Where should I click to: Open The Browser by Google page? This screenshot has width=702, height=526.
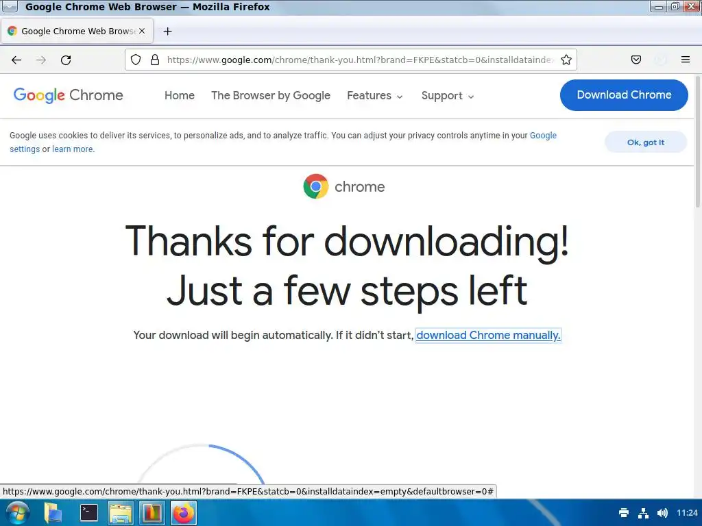271,95
